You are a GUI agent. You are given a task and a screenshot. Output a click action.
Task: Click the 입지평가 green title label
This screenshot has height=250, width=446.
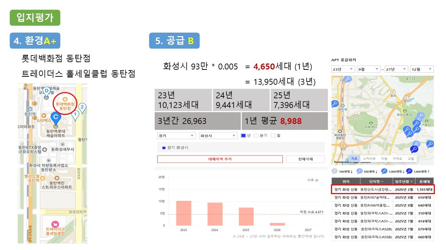click(35, 18)
